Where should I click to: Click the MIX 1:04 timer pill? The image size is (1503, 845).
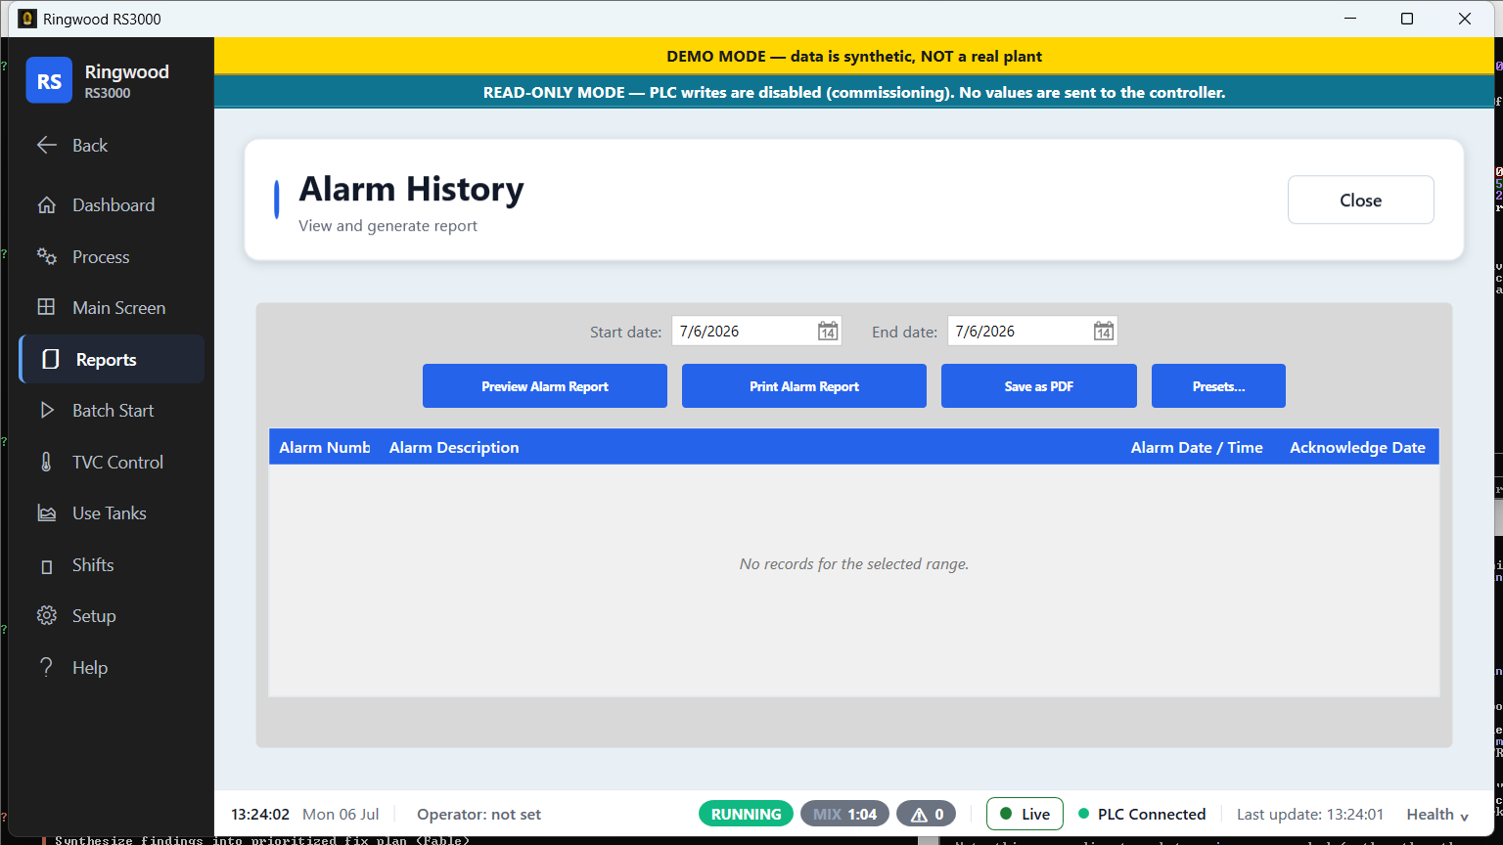tap(844, 814)
